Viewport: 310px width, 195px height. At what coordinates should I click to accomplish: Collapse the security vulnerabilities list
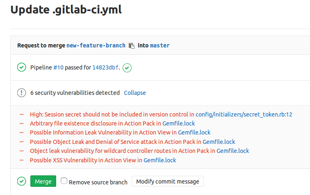click(x=135, y=93)
